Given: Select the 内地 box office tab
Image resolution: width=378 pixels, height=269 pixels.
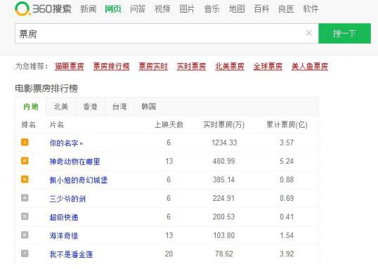Looking at the screenshot, I should click(31, 107).
